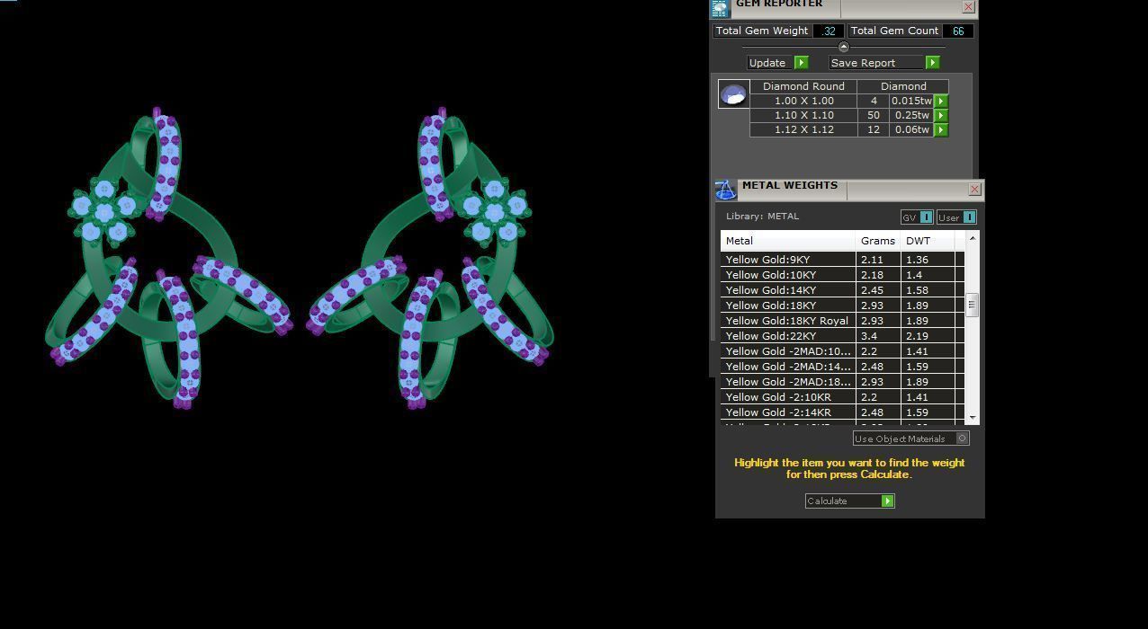Select Yellow Gold -2MAD:18 row
1148x629 pixels.
tap(842, 382)
